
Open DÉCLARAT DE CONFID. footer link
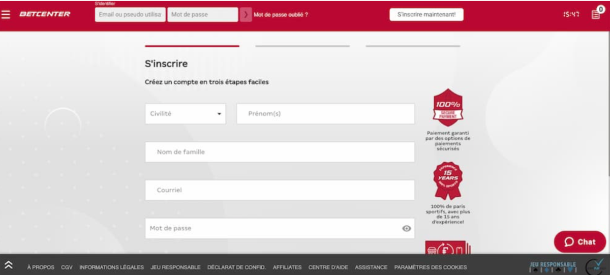236,267
